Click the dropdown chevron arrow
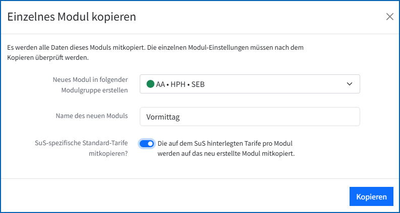The height and width of the screenshot is (213, 400). [x=350, y=84]
